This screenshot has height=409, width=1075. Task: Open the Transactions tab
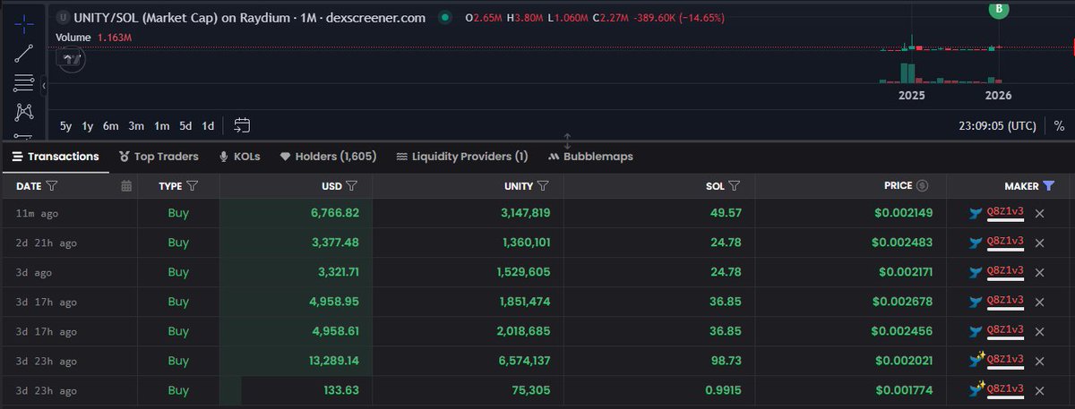click(56, 157)
